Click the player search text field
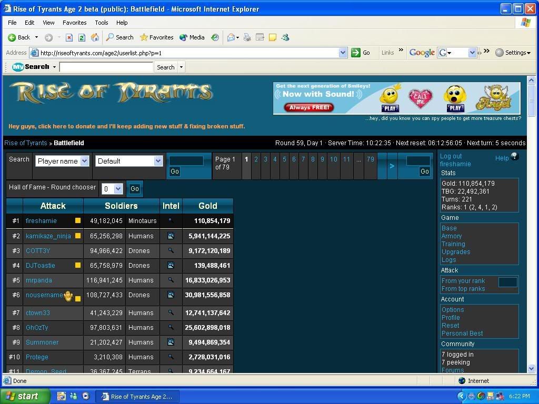The image size is (539, 404). [186, 160]
